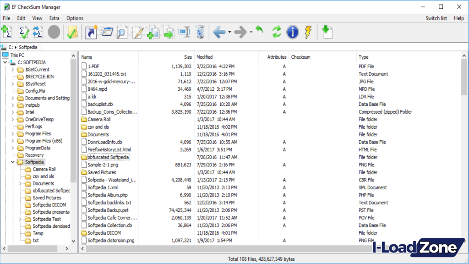Open the blue information icon
This screenshot has width=469, height=264.
292,32
